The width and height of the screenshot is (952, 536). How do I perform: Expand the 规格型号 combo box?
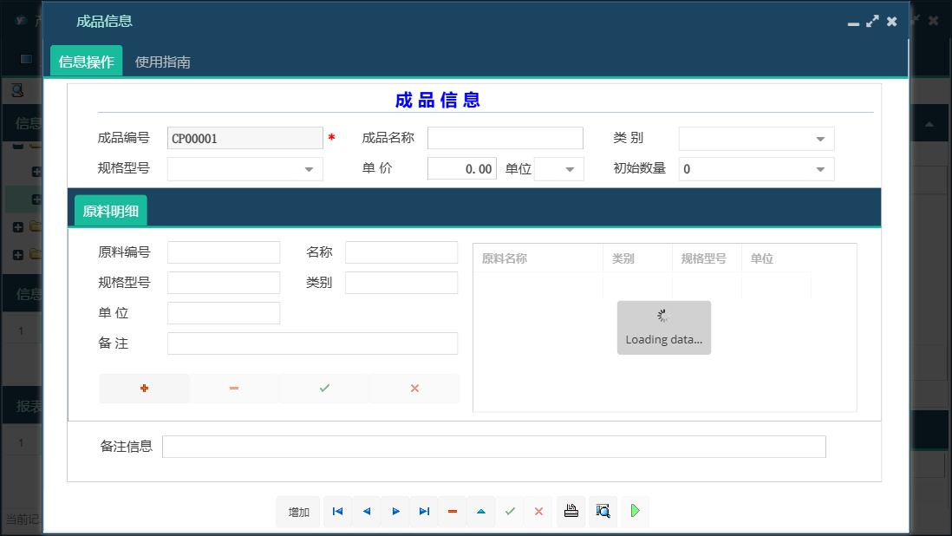(x=310, y=168)
